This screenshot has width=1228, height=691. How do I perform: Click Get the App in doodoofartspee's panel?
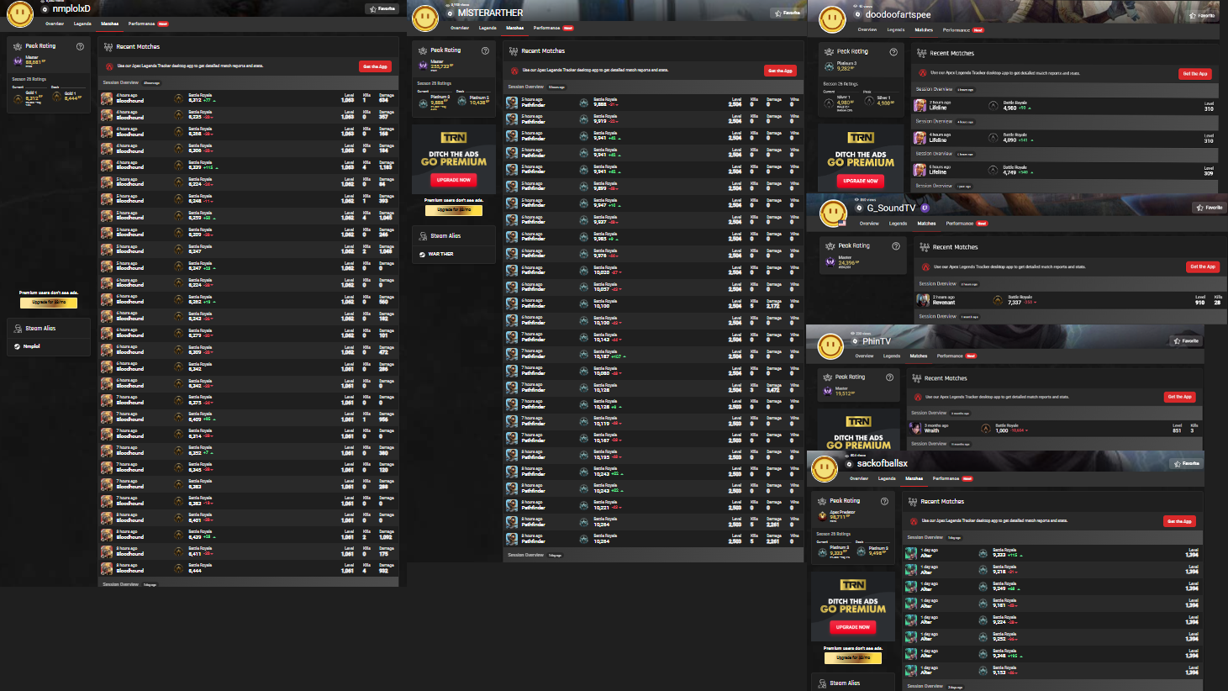pyautogui.click(x=1195, y=73)
